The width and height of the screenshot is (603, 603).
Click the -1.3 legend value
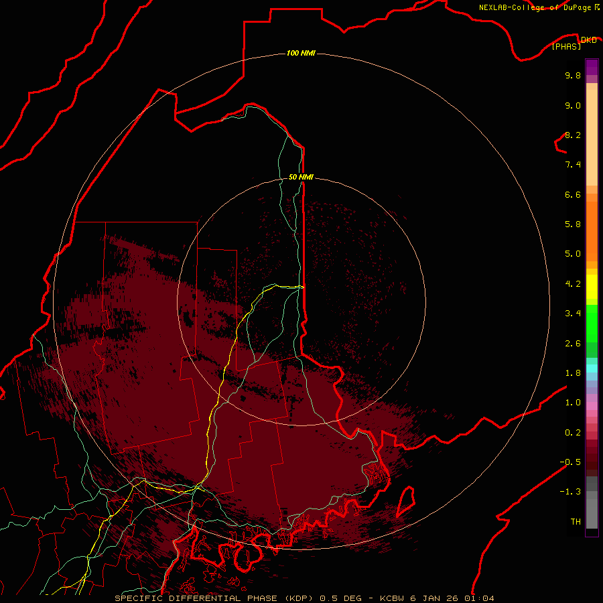click(570, 492)
